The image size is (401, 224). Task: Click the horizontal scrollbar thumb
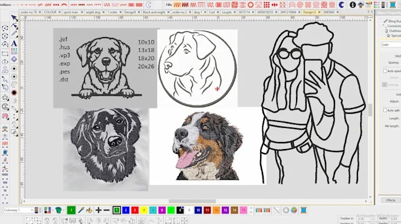pos(192,201)
